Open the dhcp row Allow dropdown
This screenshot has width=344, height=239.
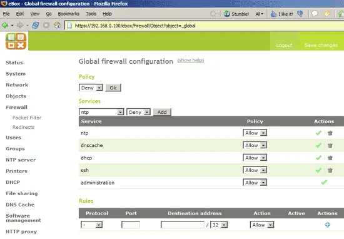coord(255,158)
